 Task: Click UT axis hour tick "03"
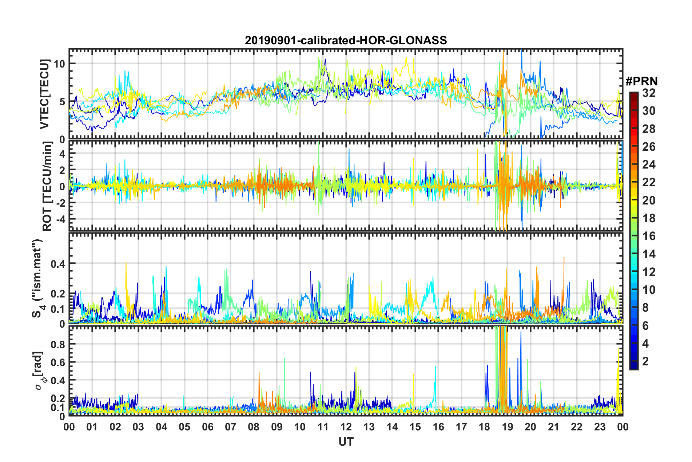click(x=138, y=427)
